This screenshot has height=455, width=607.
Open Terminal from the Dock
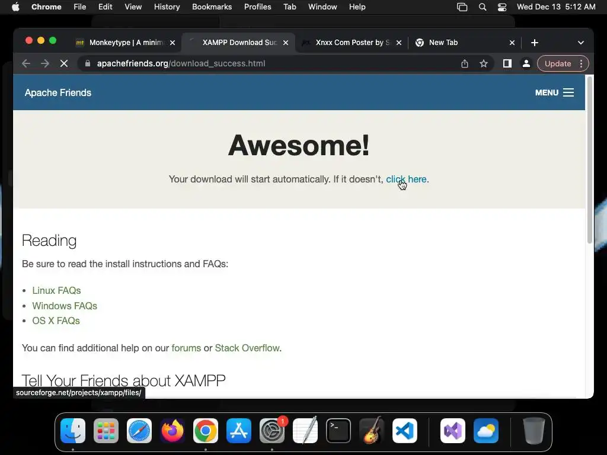pyautogui.click(x=338, y=431)
